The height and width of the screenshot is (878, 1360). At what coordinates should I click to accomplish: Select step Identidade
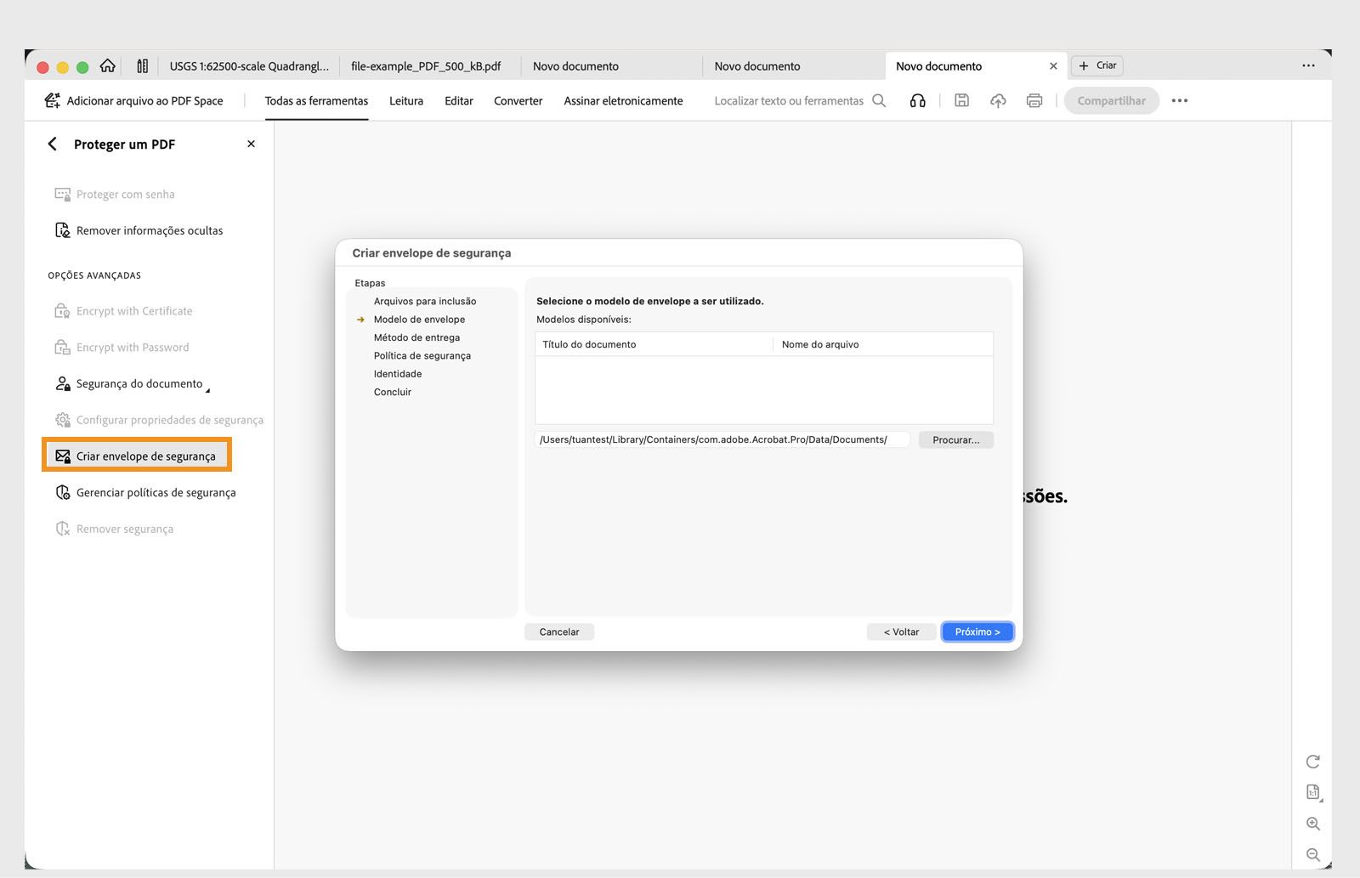[x=398, y=374]
